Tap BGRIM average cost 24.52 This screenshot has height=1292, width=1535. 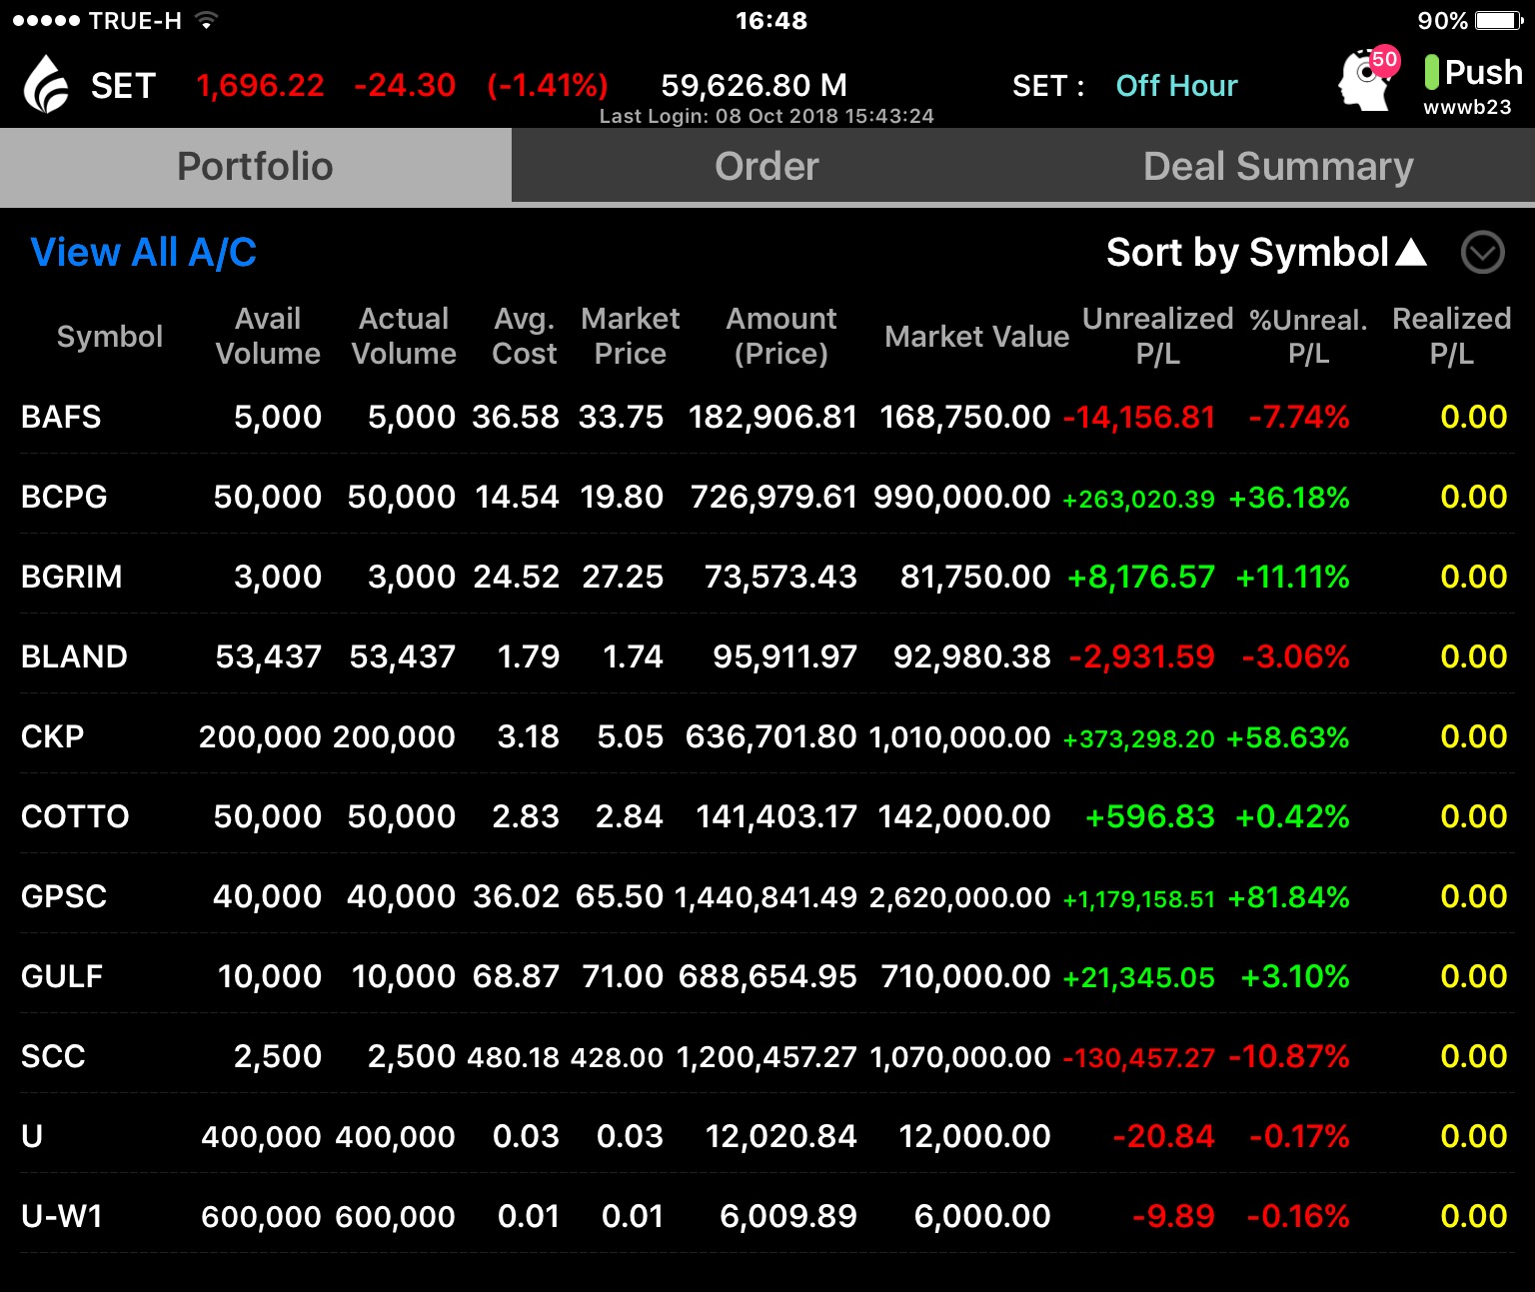[x=516, y=577]
